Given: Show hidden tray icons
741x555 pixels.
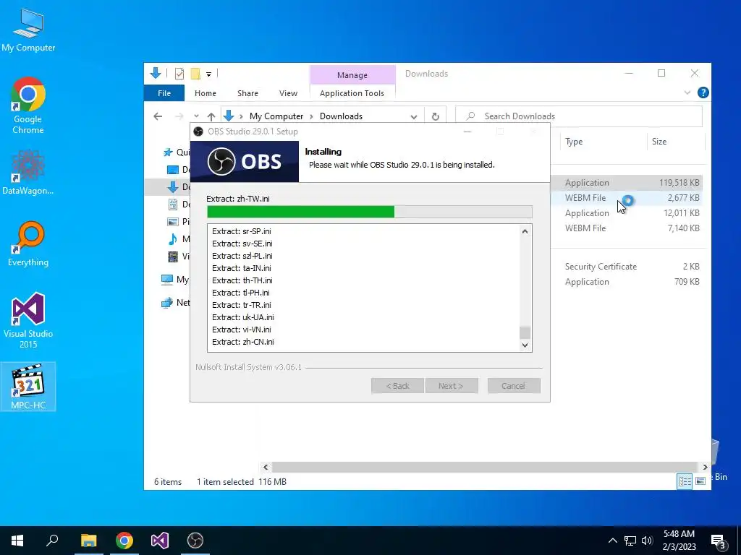Looking at the screenshot, I should [612, 541].
